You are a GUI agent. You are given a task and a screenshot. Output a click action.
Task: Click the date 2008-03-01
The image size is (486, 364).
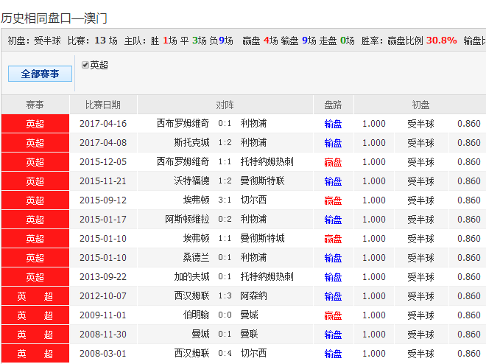click(x=103, y=354)
